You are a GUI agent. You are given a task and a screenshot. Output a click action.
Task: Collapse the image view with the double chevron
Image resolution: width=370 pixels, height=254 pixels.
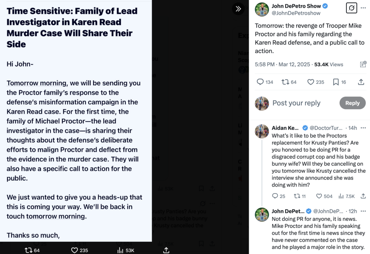(238, 9)
